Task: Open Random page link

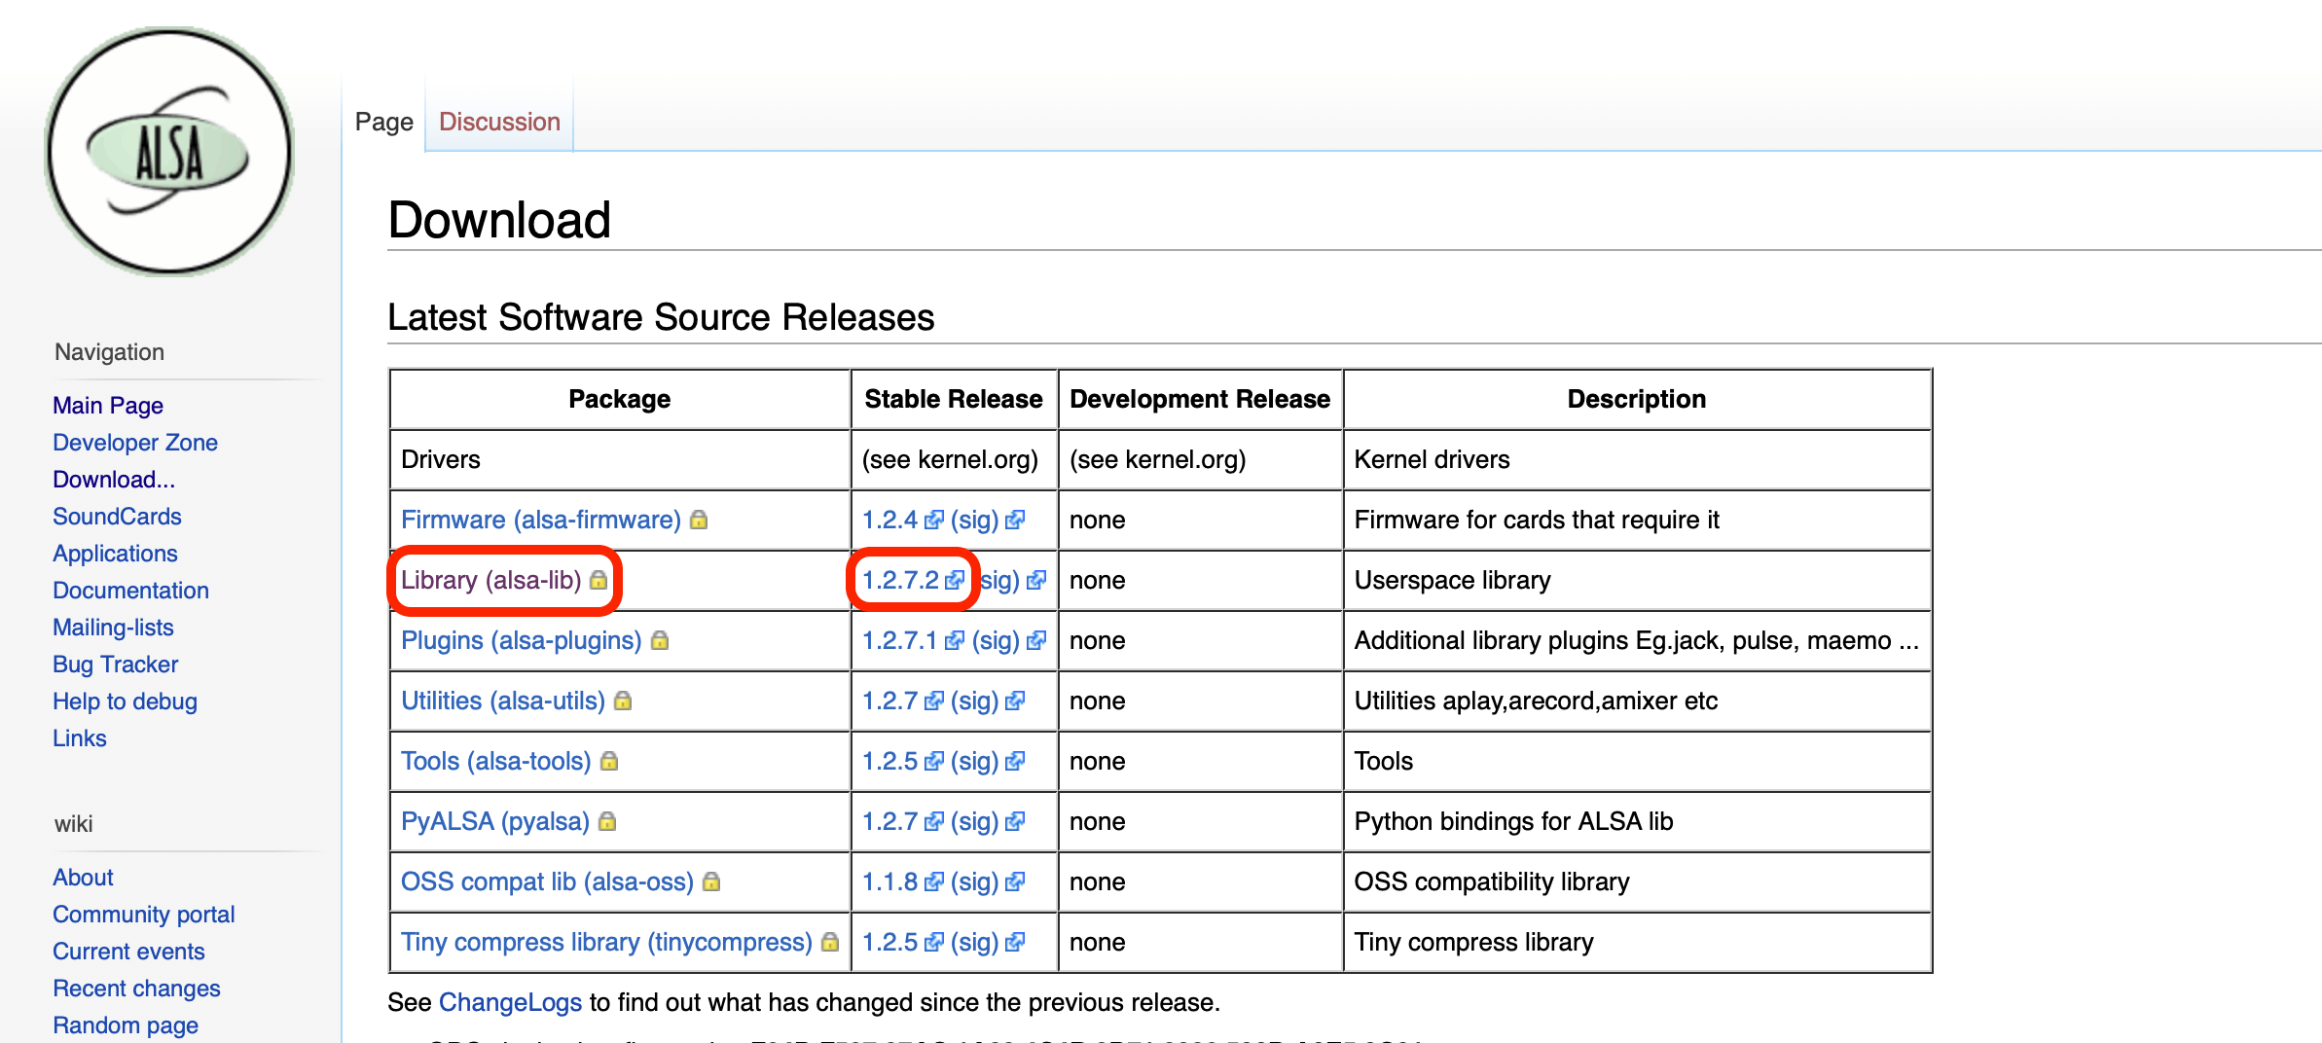Action: [x=126, y=1025]
